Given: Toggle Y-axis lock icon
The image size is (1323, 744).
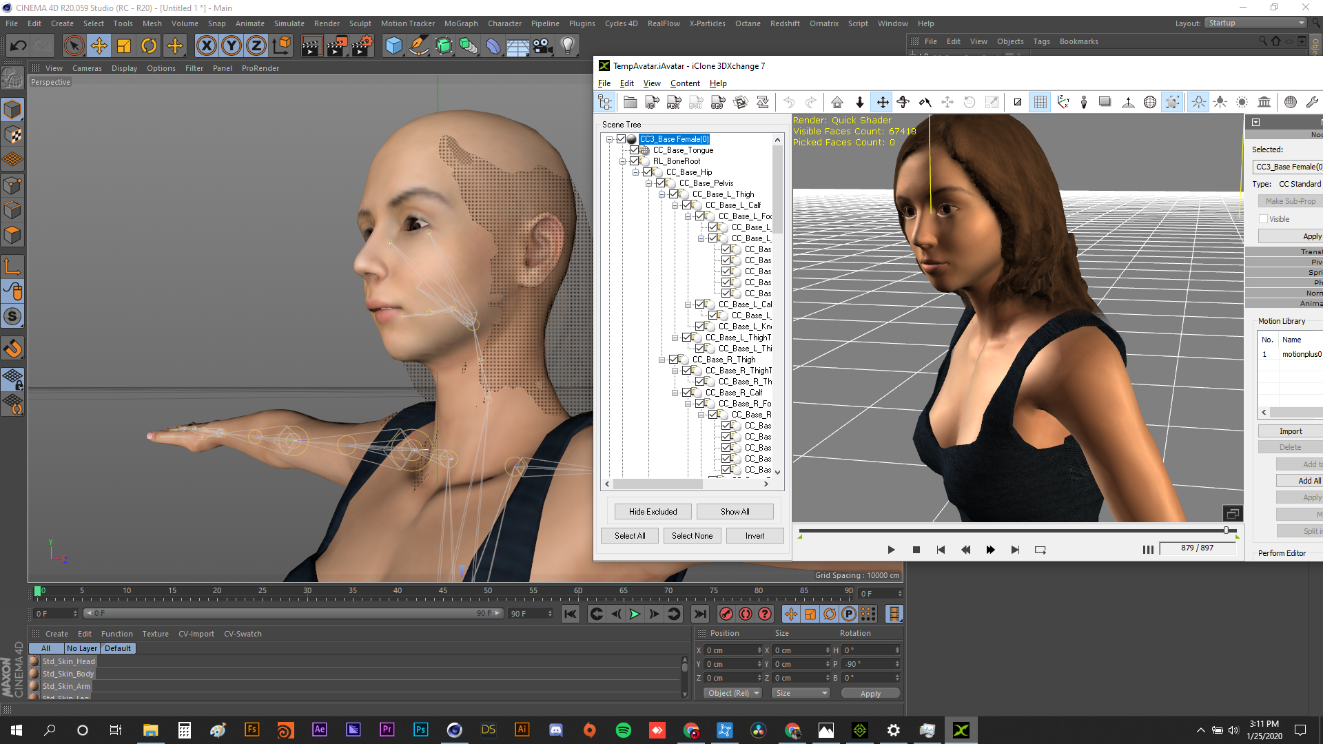Looking at the screenshot, I should [232, 46].
